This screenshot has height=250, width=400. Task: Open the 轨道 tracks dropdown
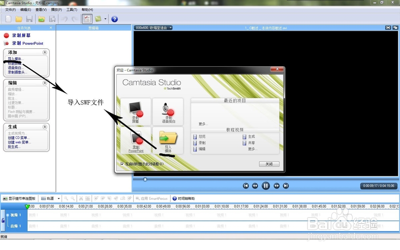[x=50, y=198]
